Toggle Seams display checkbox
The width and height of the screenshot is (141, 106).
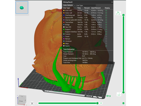click(106, 46)
